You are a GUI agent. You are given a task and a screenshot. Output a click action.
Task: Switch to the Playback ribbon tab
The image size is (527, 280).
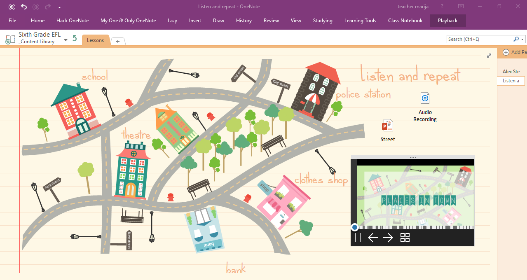[x=447, y=20]
